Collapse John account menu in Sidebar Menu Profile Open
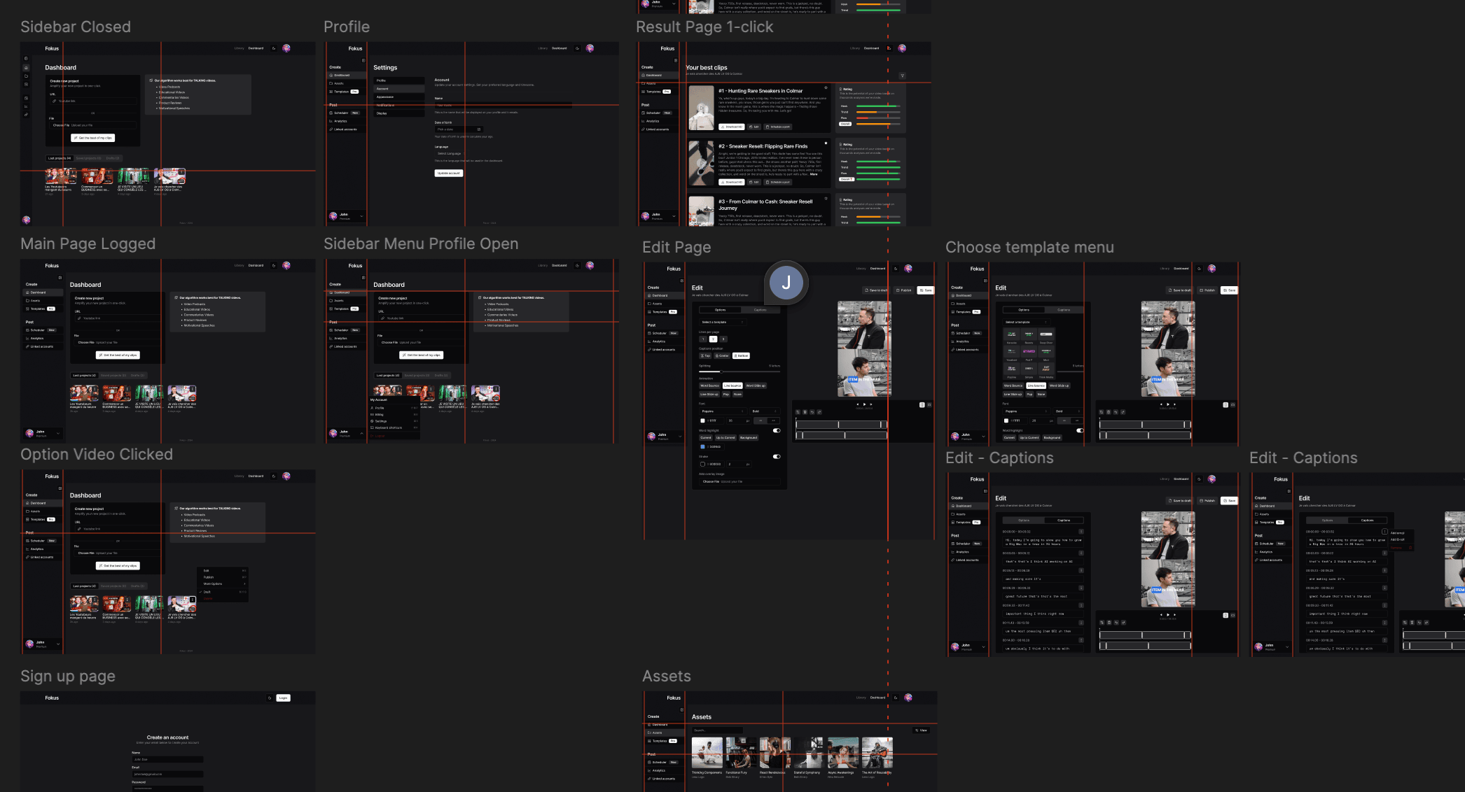1465x792 pixels. pyautogui.click(x=361, y=434)
